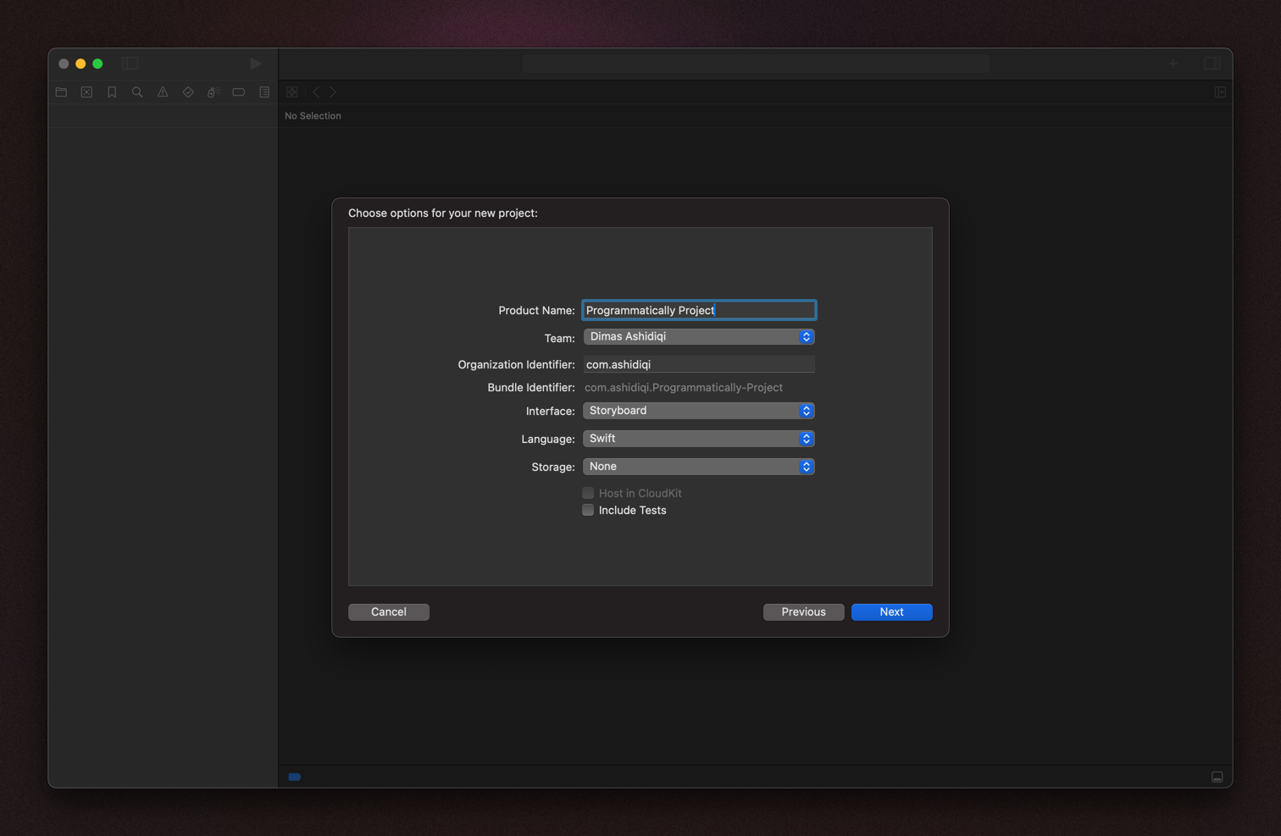The image size is (1281, 836).
Task: Show the Bookmark navigator
Action: (x=111, y=91)
